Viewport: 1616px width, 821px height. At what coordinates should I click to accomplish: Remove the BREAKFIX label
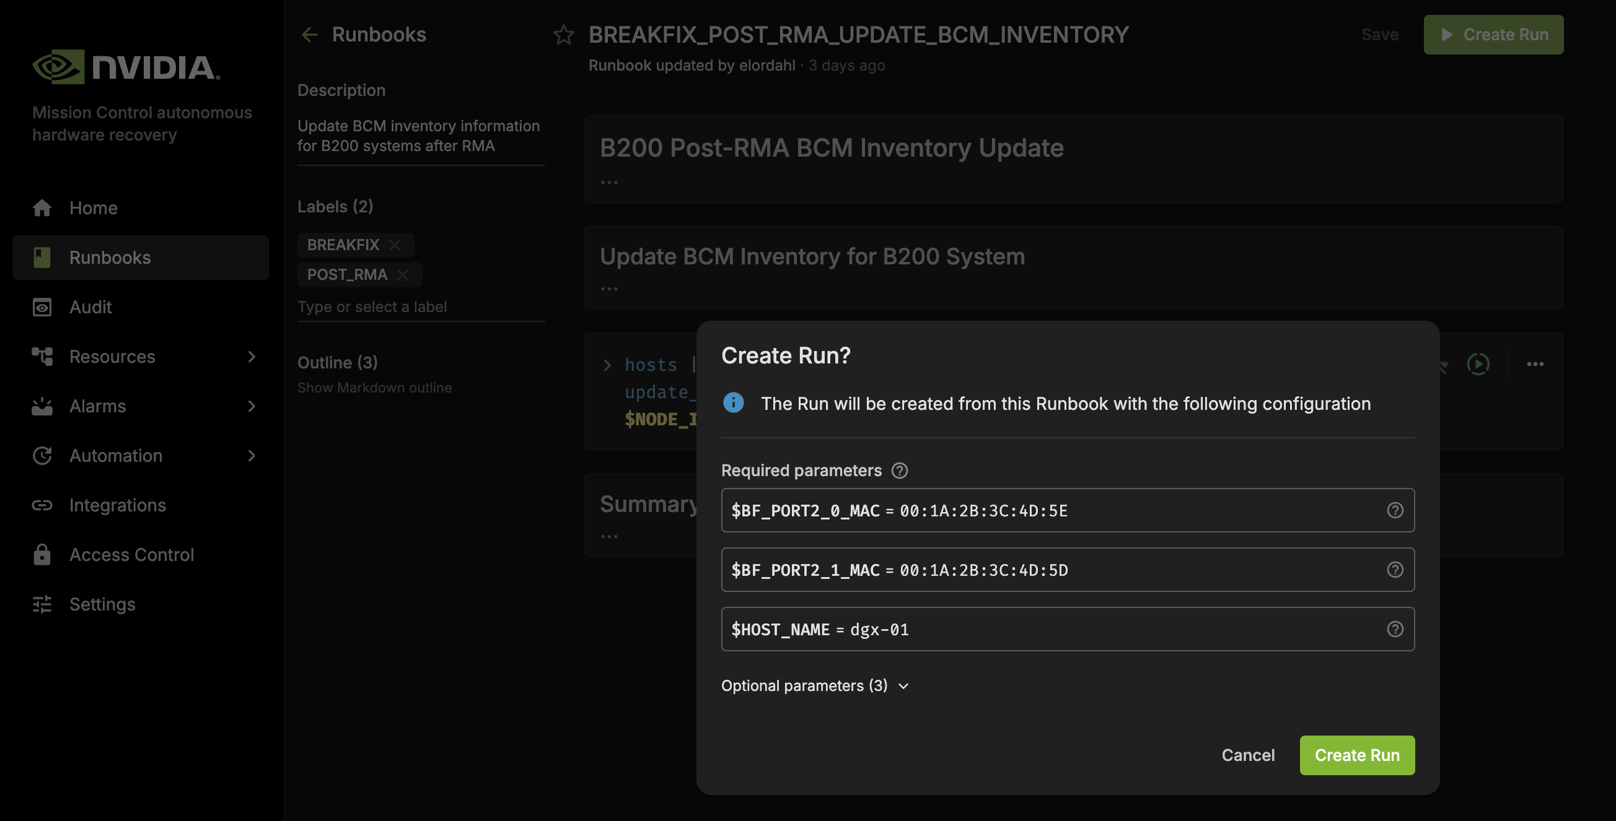point(395,245)
